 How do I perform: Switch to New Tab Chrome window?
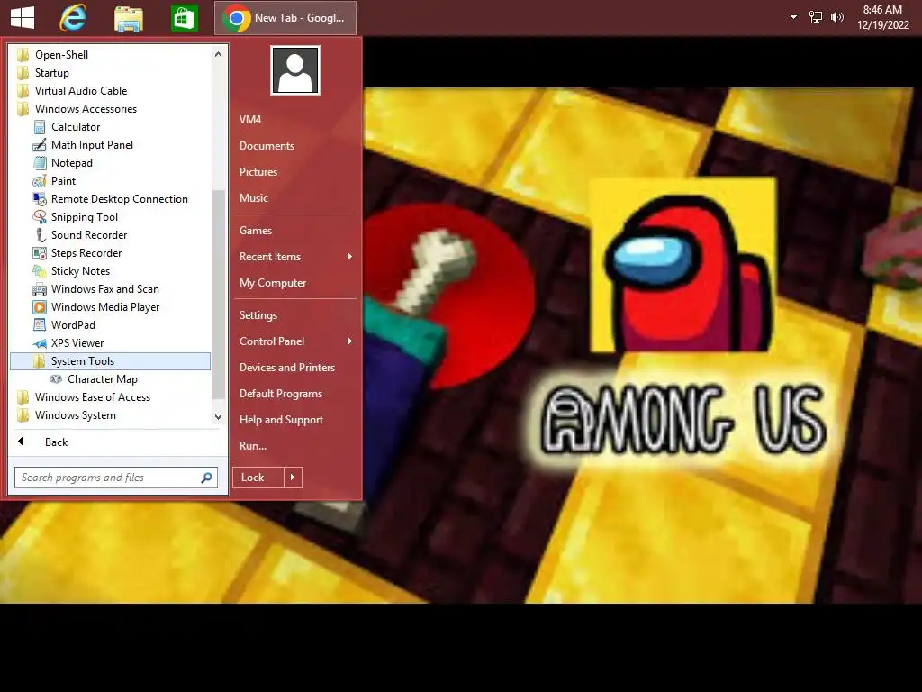click(x=285, y=18)
